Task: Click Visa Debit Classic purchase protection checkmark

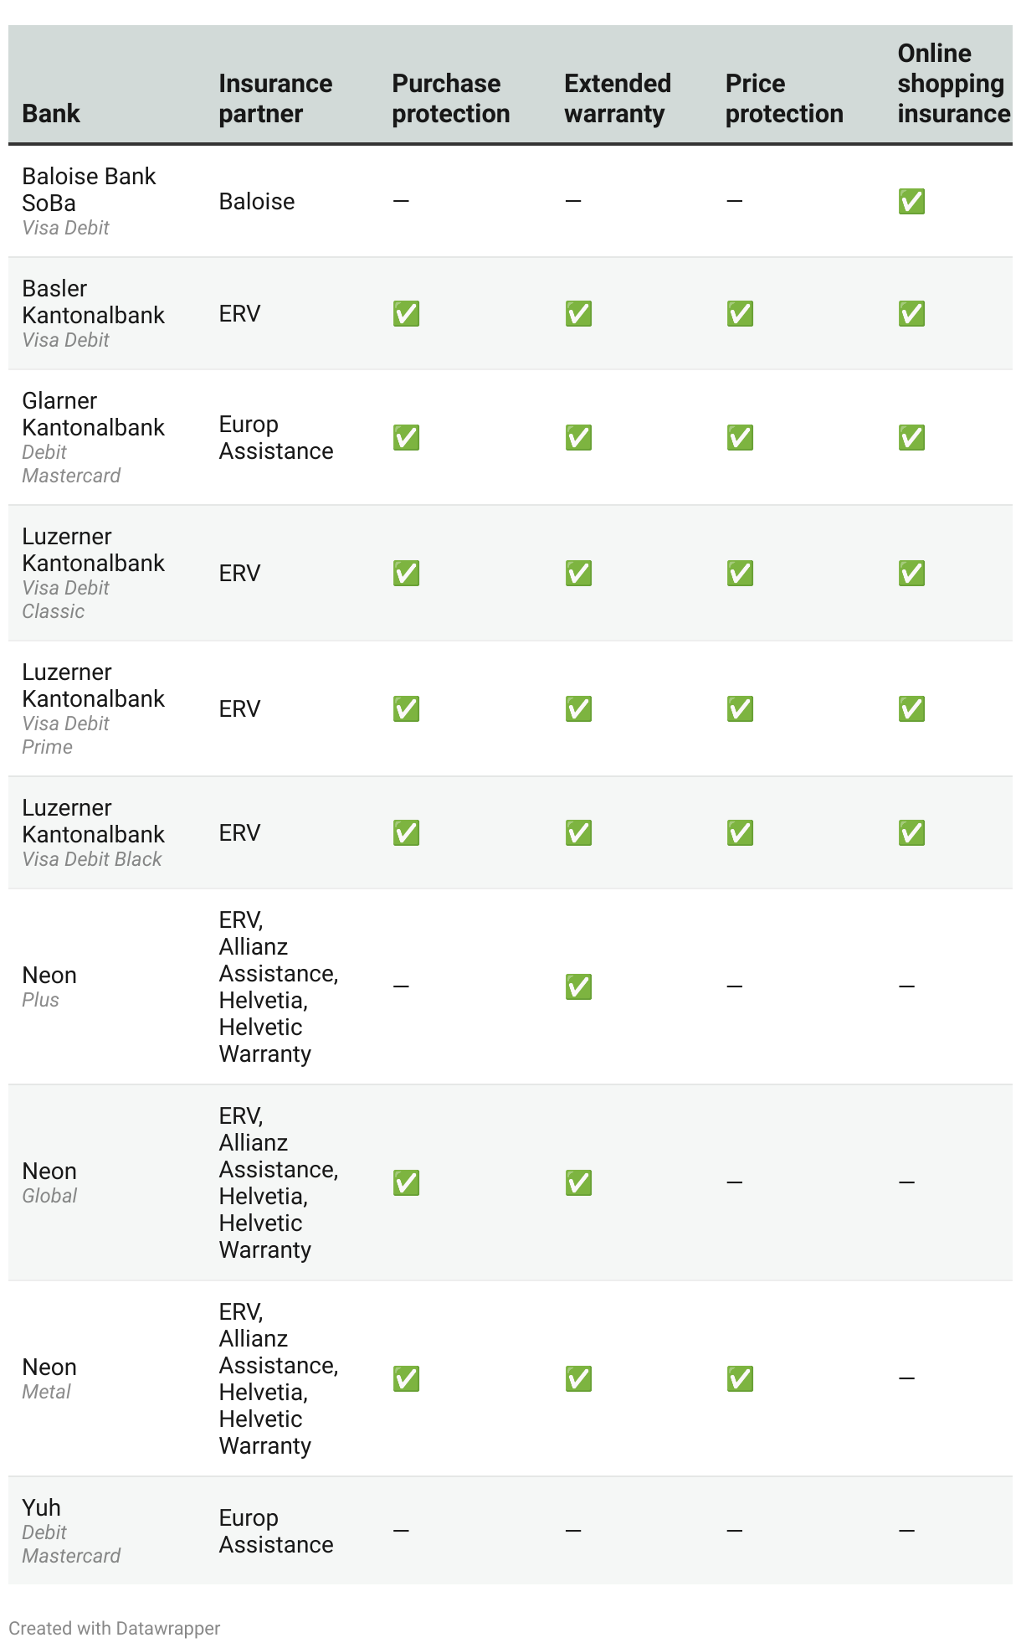Action: [x=406, y=574]
